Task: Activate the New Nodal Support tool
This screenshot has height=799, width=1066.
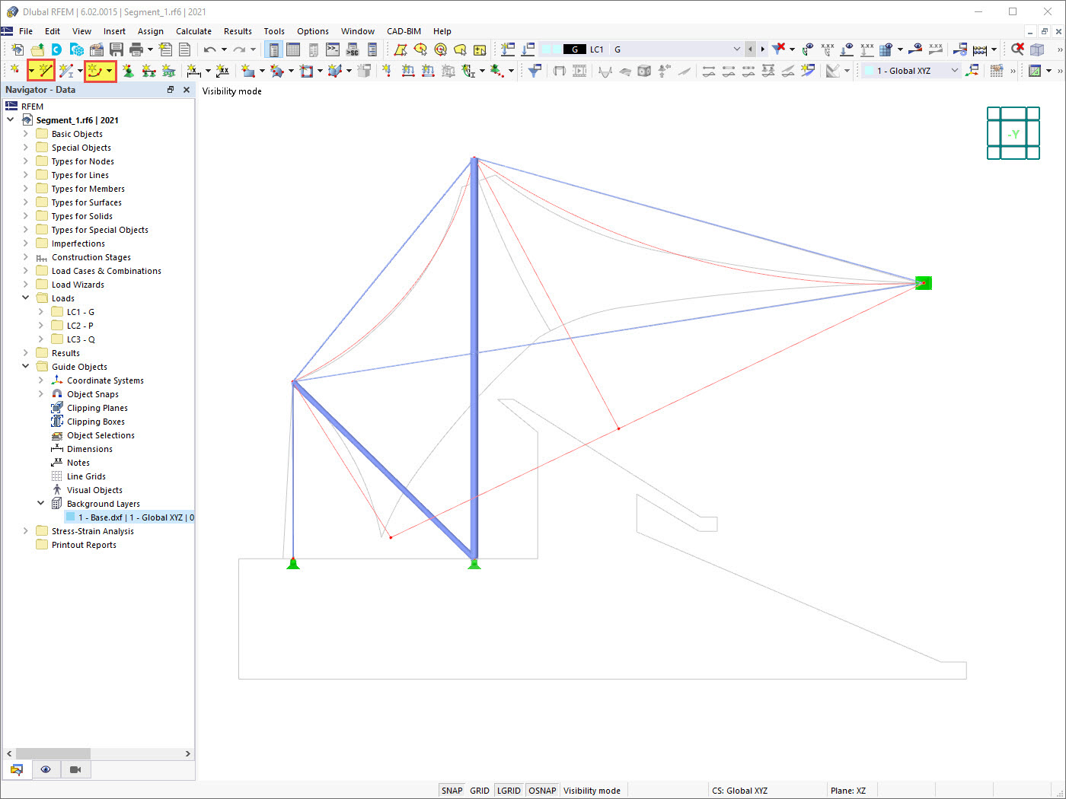Action: click(x=128, y=70)
